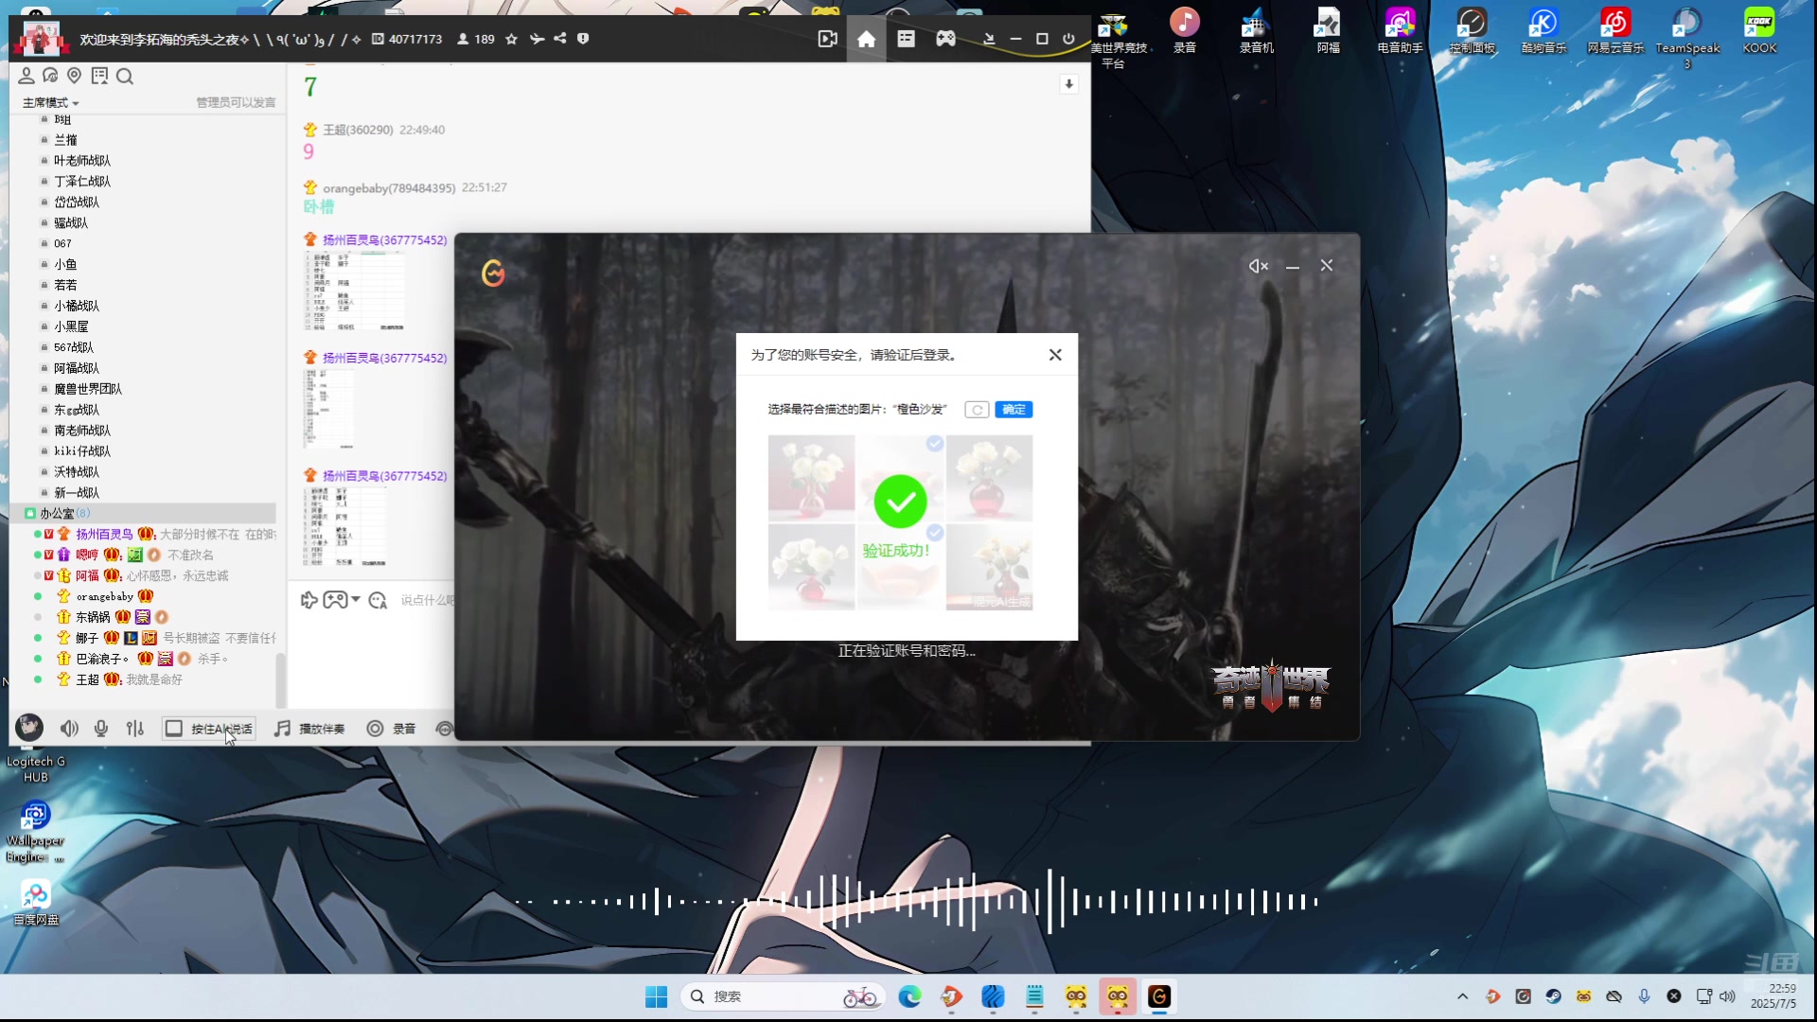The image size is (1817, 1022).
Task: Open the 录音 desktop shortcut with music icon
Action: click(1185, 29)
